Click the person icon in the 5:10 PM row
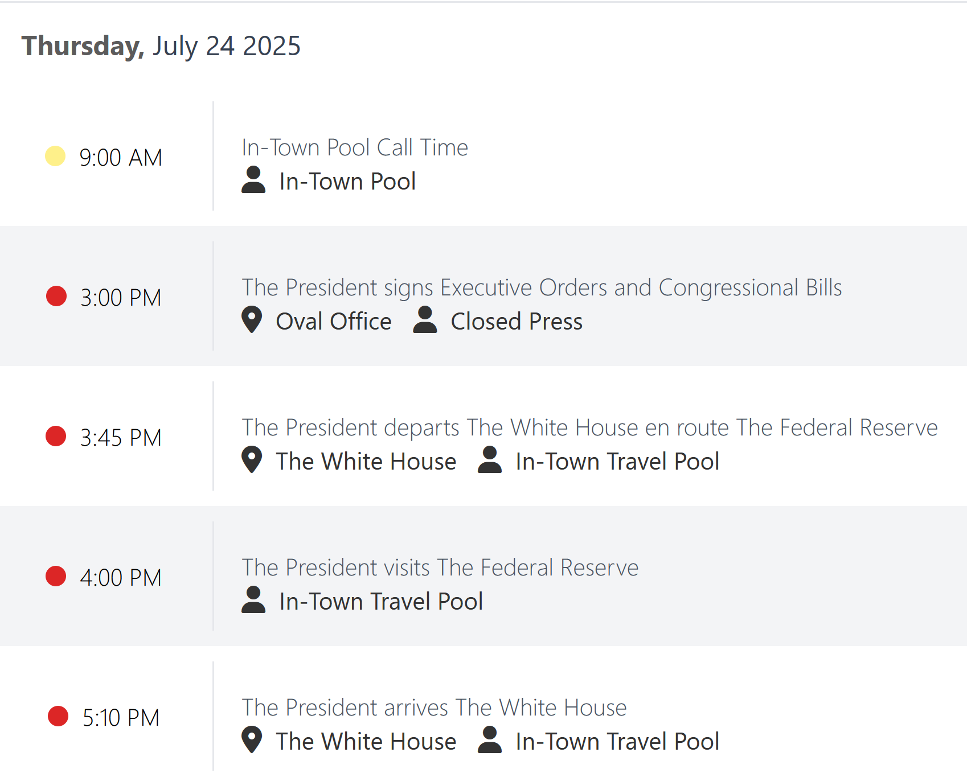 pyautogui.click(x=490, y=740)
